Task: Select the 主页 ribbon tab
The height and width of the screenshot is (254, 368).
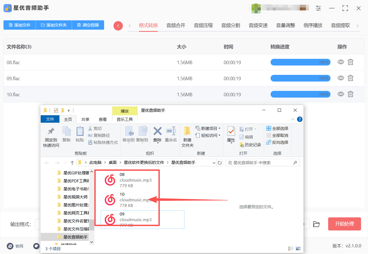Action: point(68,119)
